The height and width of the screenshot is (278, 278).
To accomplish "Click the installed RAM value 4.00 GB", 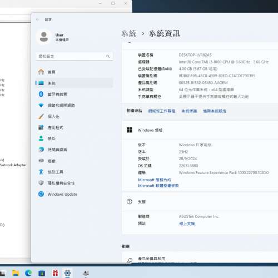I will (198, 69).
